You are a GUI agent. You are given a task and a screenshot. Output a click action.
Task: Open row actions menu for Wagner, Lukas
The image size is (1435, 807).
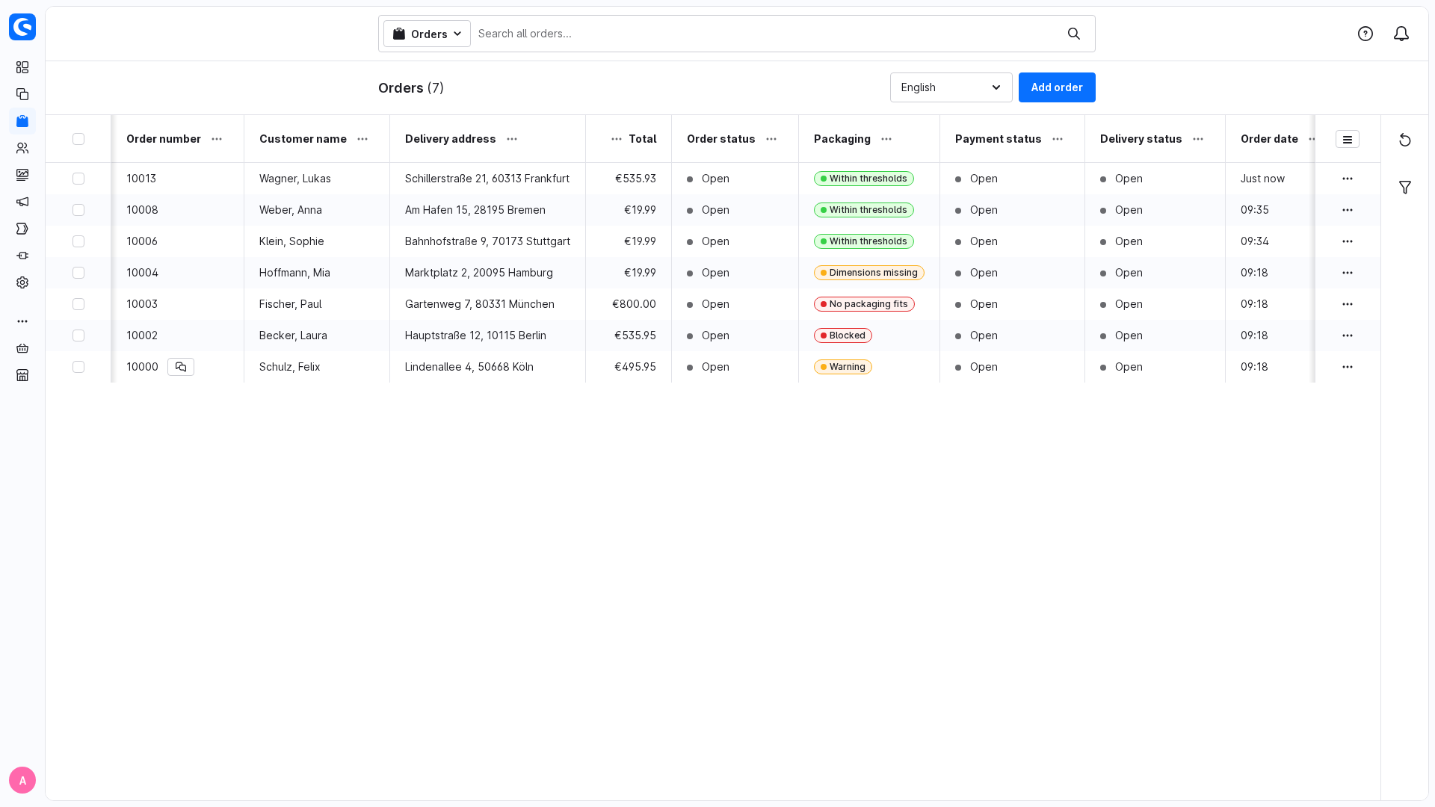tap(1348, 179)
